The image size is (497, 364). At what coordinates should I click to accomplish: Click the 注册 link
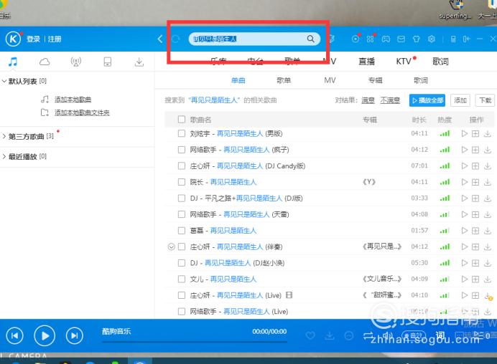tap(55, 39)
